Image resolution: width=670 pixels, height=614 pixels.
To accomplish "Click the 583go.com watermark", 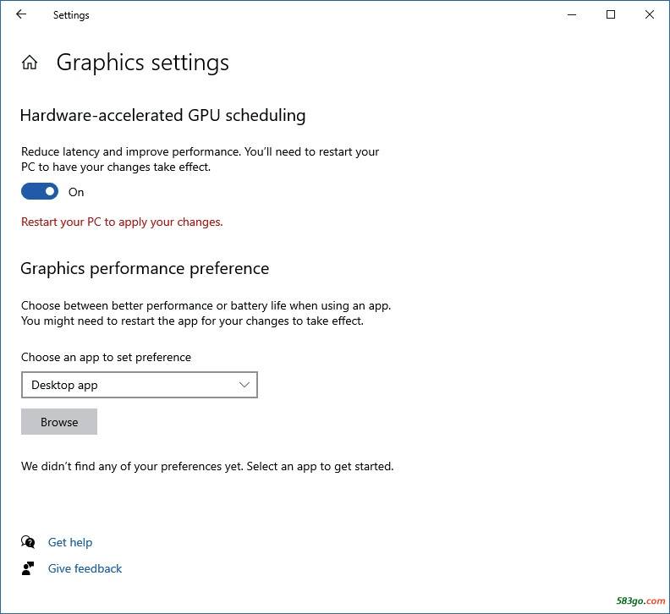I will [640, 600].
